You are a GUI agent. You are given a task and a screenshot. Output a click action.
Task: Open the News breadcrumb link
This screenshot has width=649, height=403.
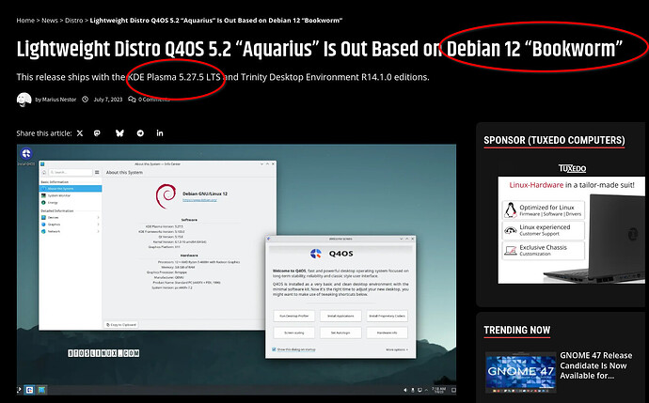coord(50,21)
